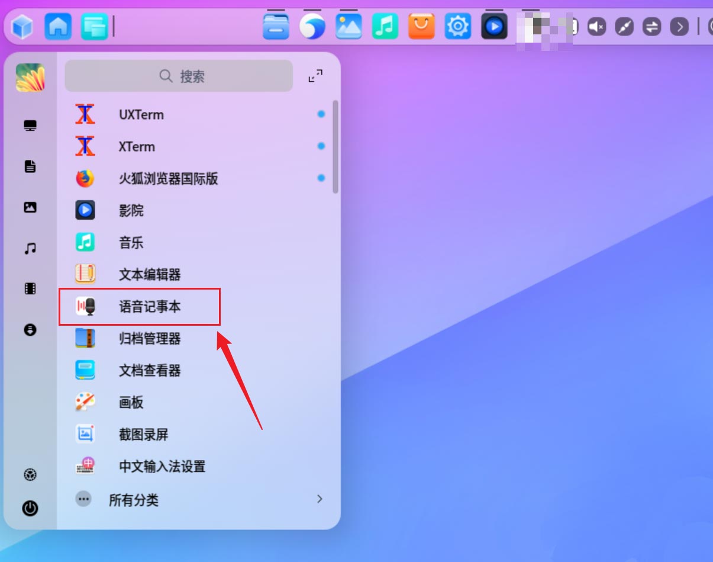Open 截图录屏 screenshot recorder entry

199,434
